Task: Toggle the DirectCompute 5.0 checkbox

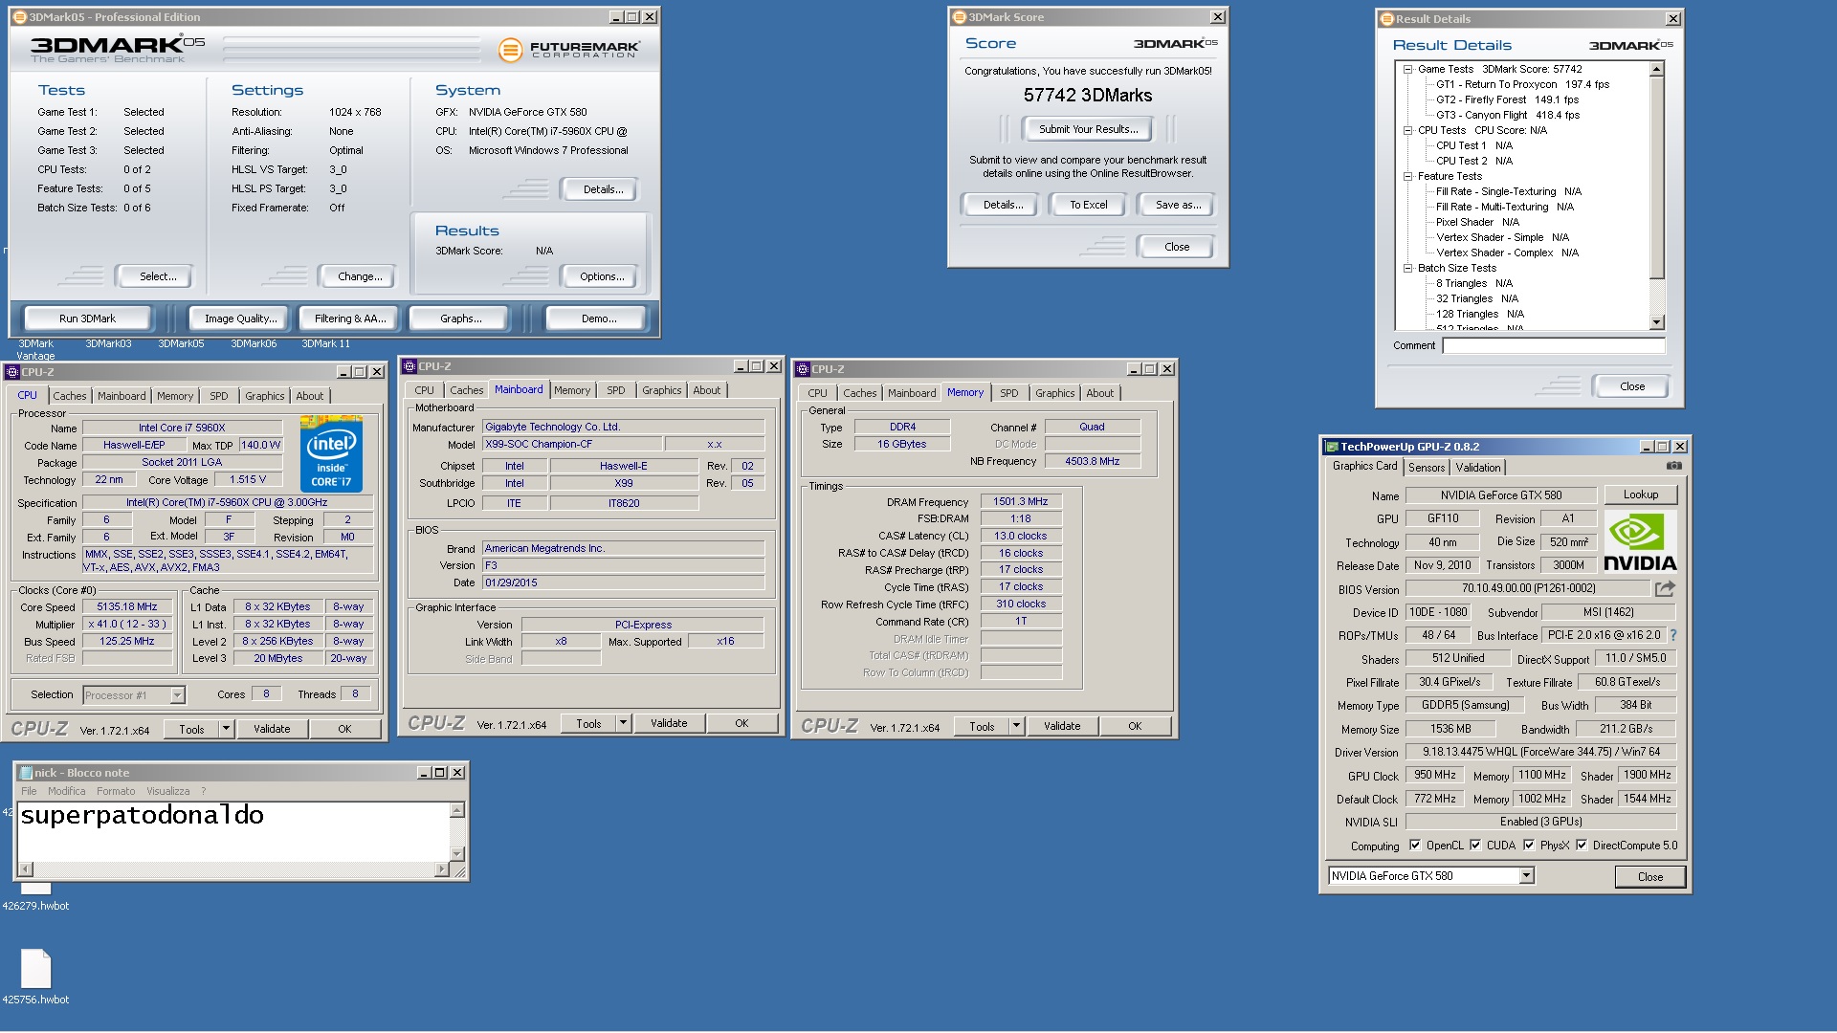Action: pyautogui.click(x=1582, y=846)
